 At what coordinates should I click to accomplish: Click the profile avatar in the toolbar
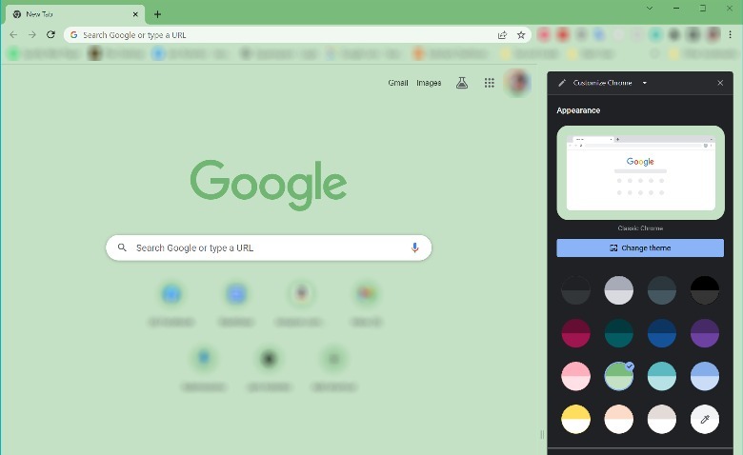[713, 34]
